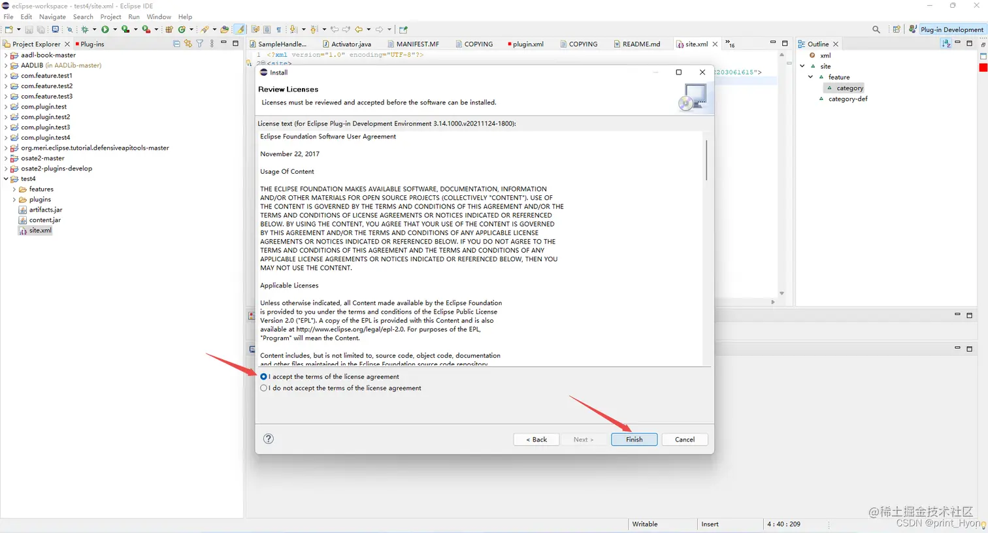Switch to the README.md editor tab
The width and height of the screenshot is (988, 533).
point(636,44)
